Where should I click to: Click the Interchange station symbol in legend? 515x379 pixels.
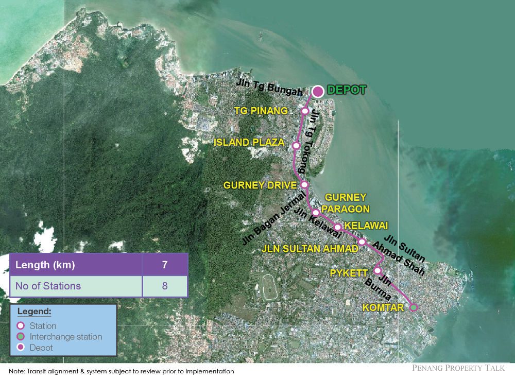(21, 337)
